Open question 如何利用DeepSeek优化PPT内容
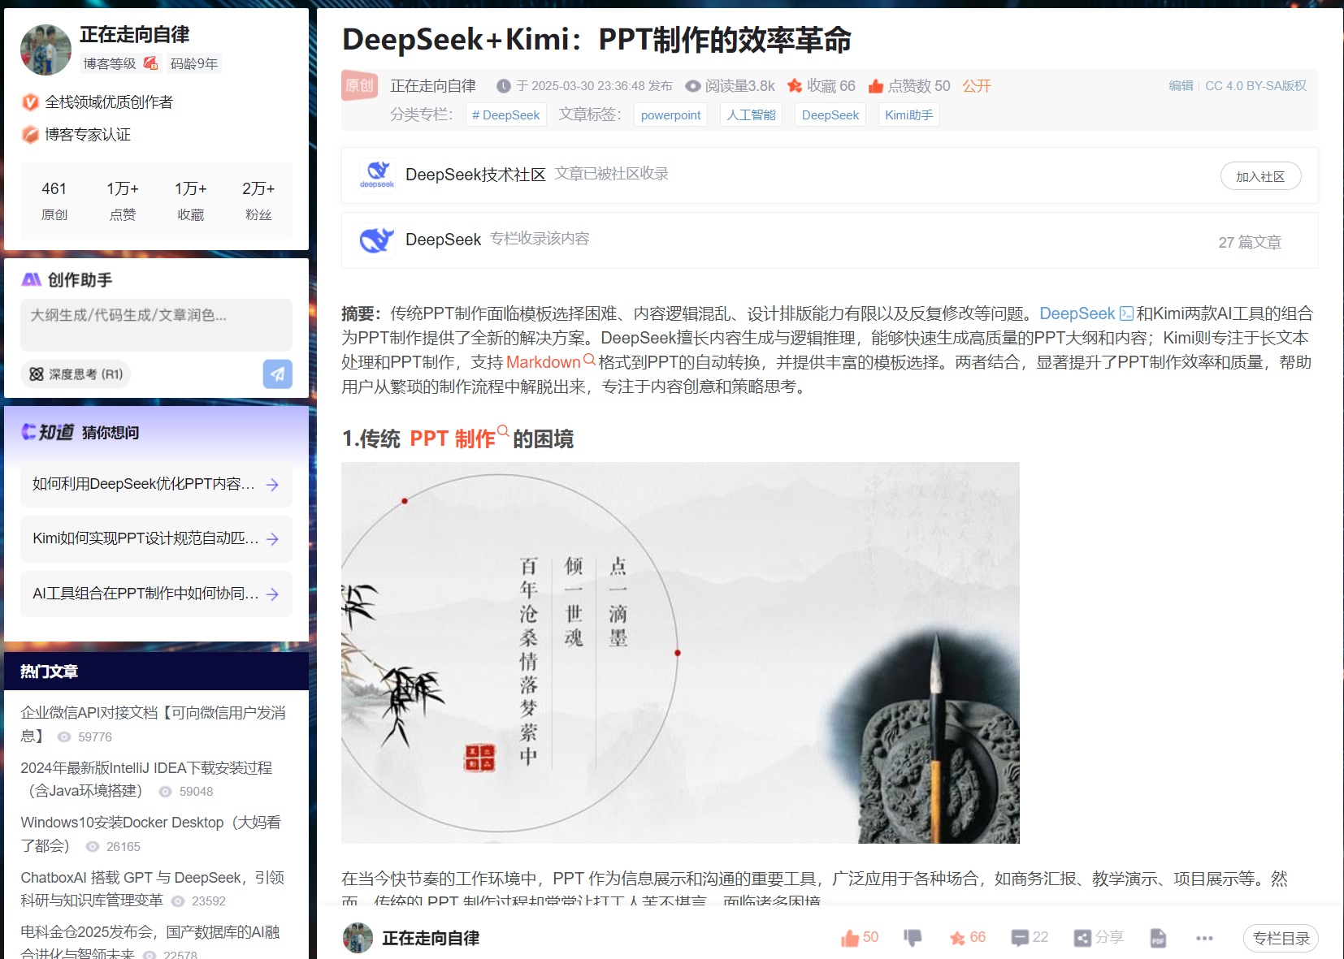Image resolution: width=1344 pixels, height=959 pixels. [156, 485]
